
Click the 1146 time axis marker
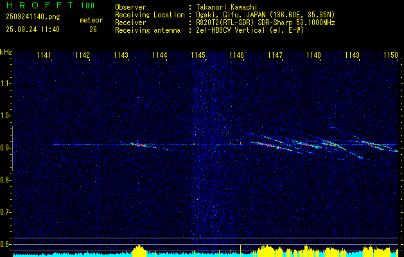pos(236,55)
